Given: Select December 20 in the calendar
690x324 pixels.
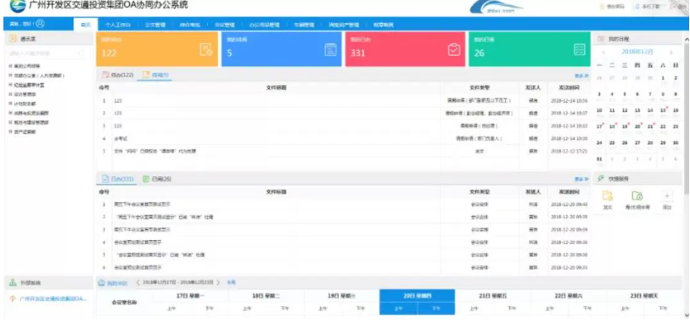Looking at the screenshot, I should (x=637, y=126).
